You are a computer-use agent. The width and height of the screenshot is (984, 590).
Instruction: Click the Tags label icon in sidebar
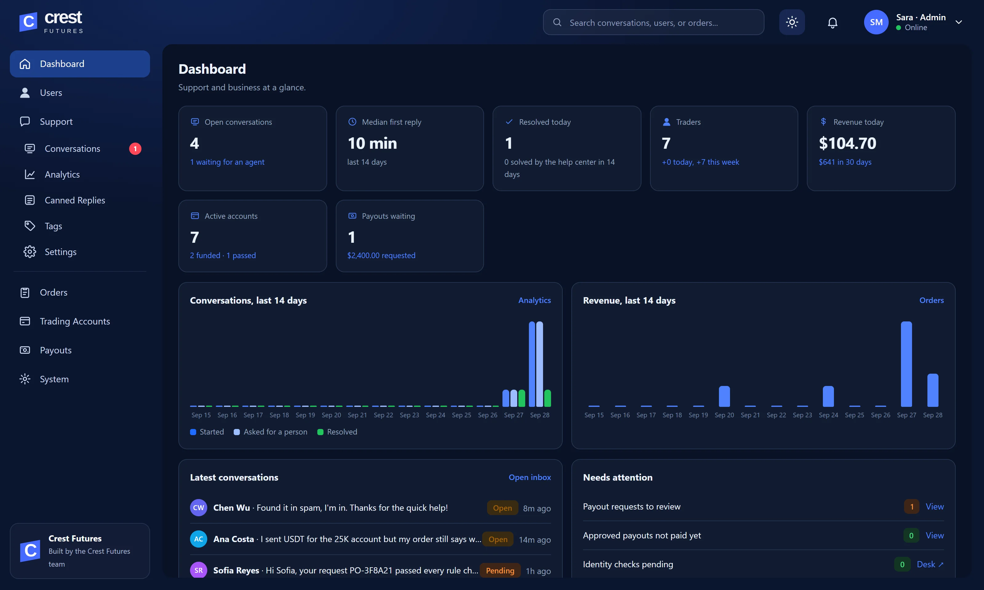[30, 226]
